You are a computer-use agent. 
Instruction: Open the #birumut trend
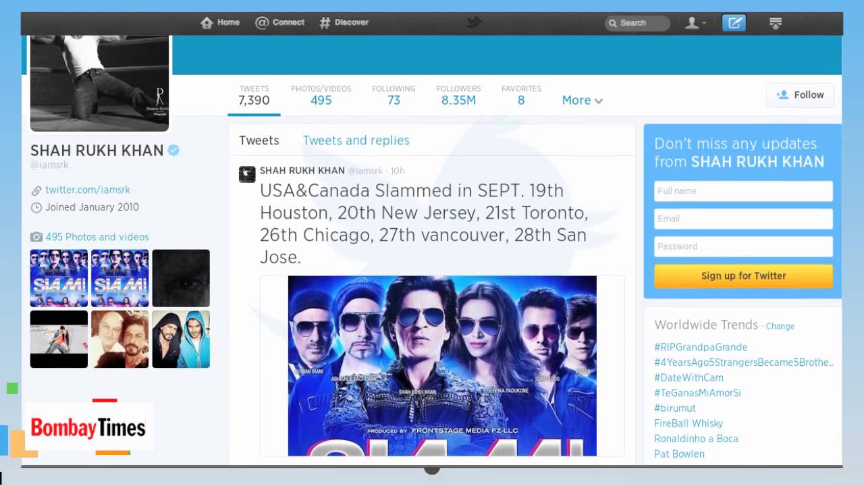(x=675, y=408)
